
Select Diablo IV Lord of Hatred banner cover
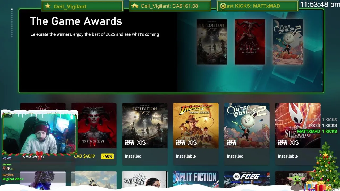tap(250, 42)
